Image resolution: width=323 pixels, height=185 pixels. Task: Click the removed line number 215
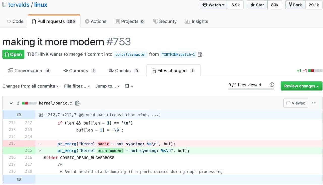pos(12,143)
